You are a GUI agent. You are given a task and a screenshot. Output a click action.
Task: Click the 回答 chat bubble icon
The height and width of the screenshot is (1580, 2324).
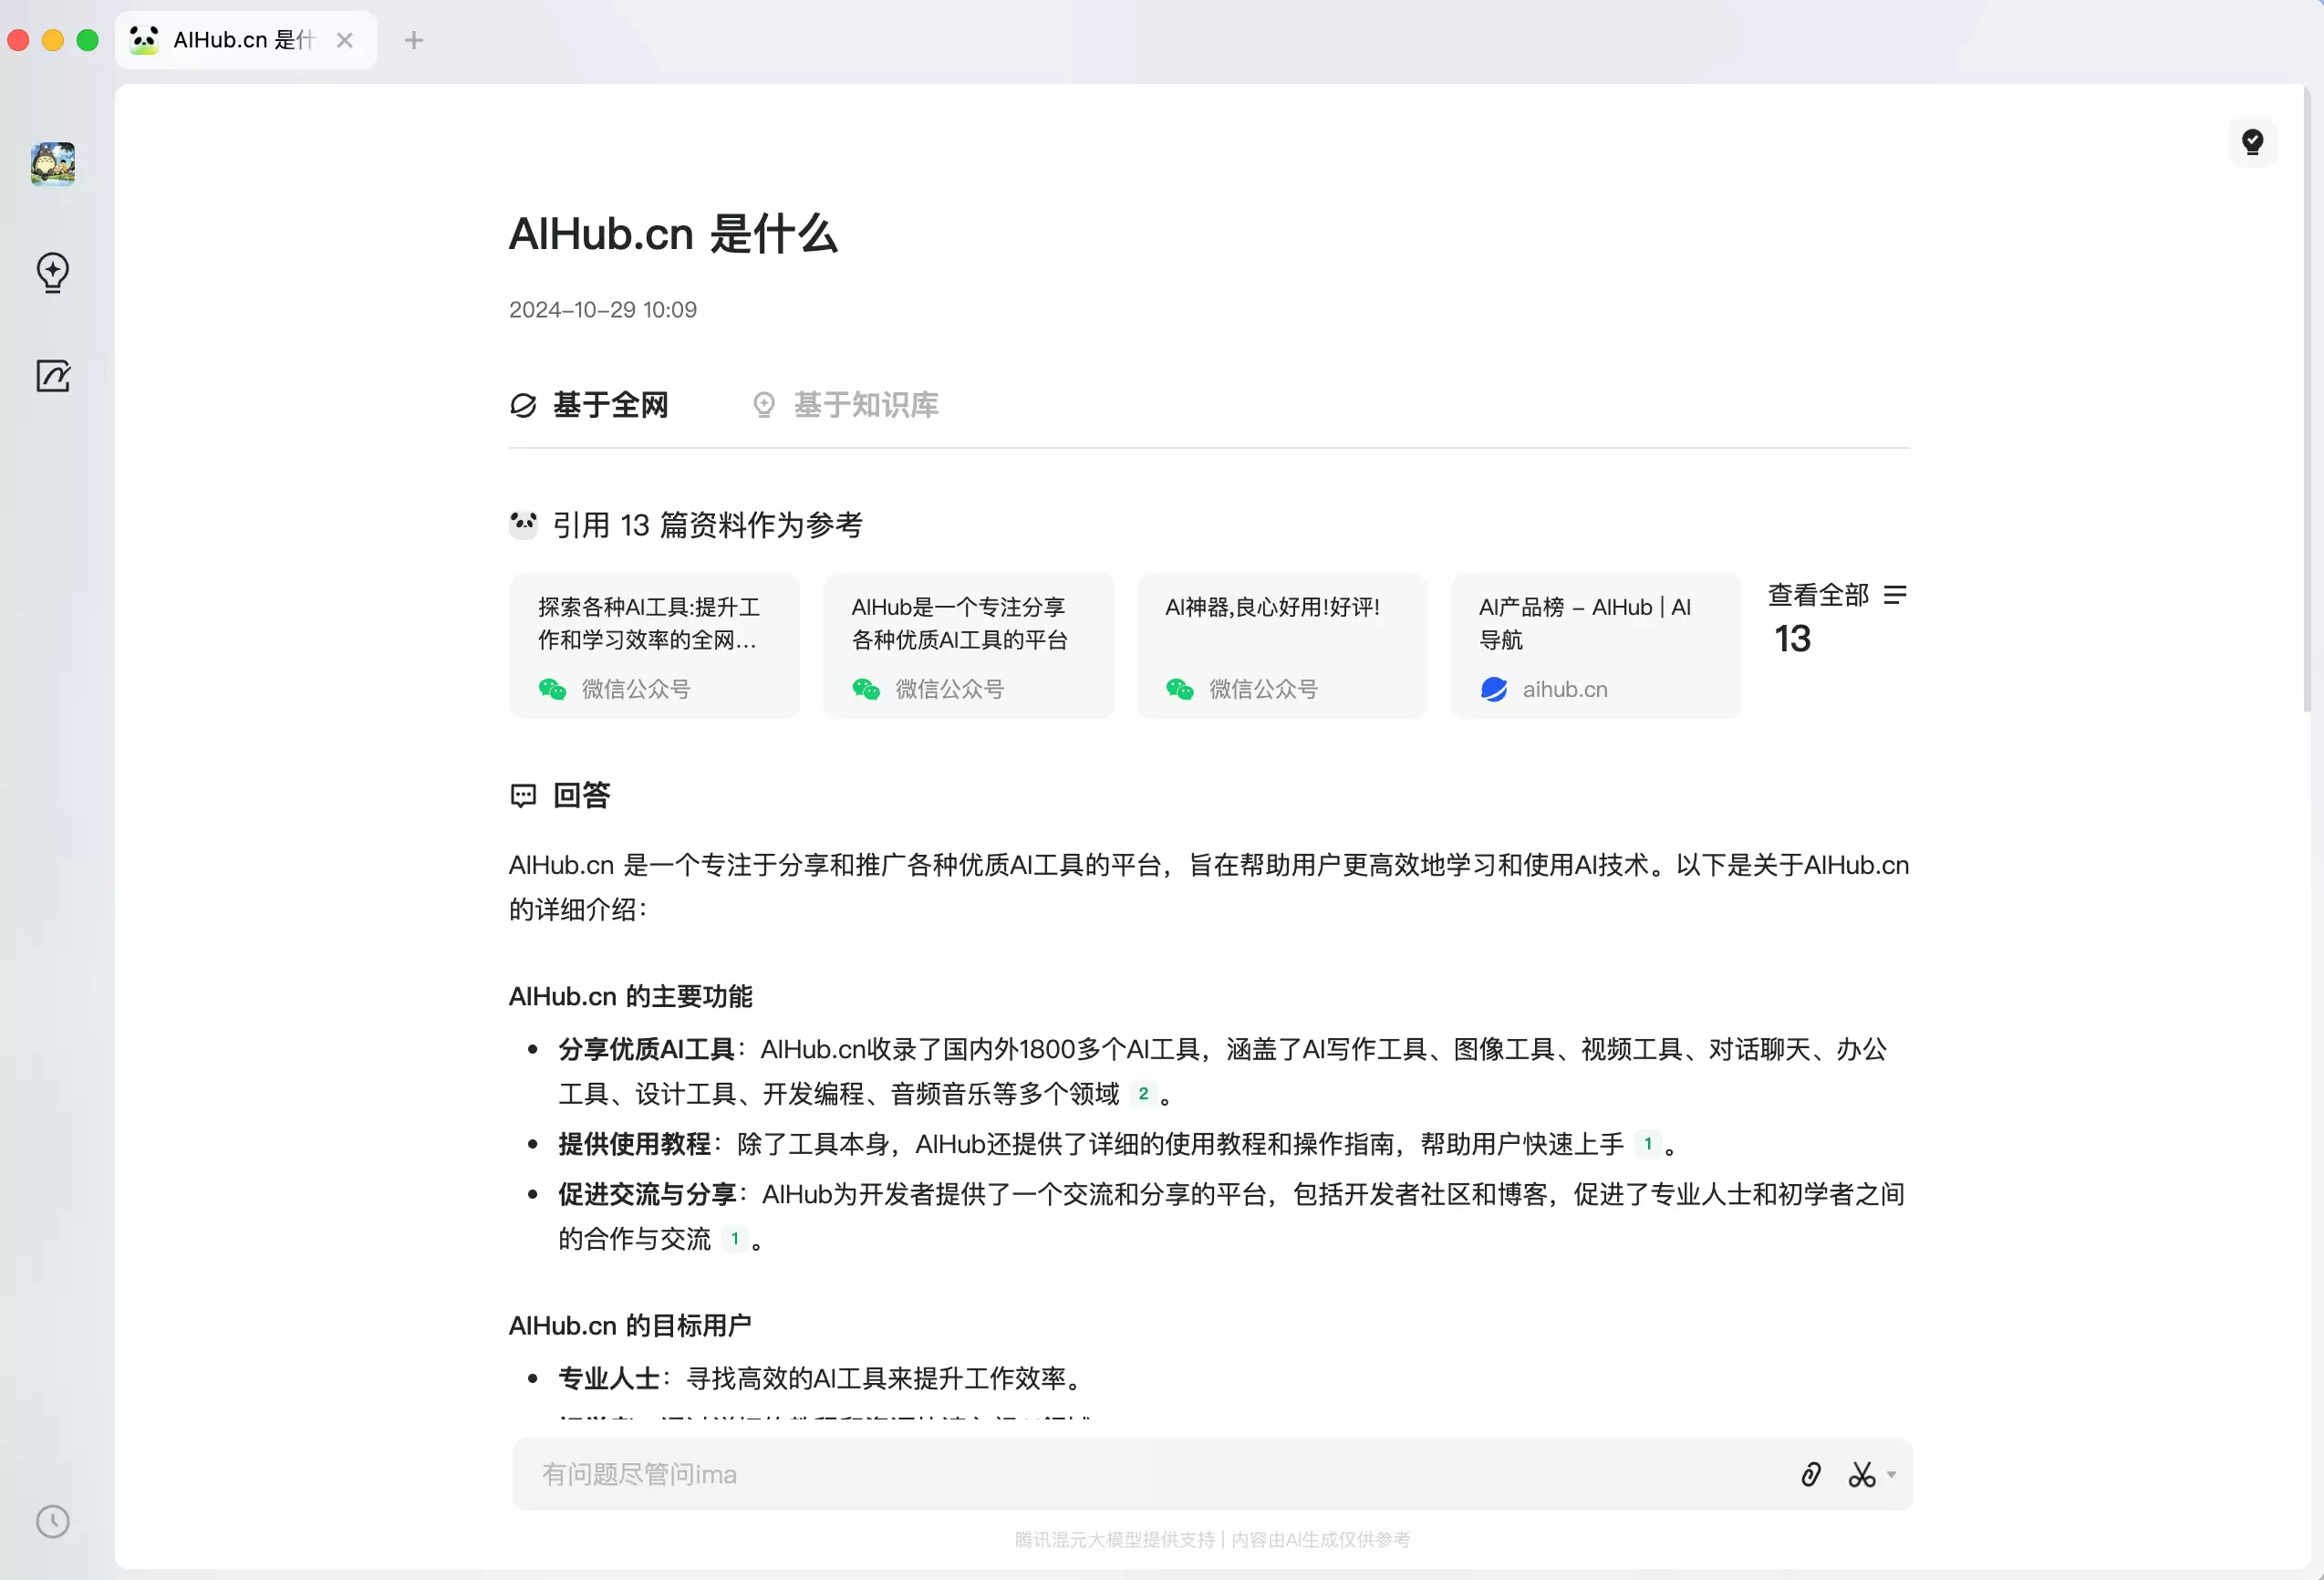523,795
